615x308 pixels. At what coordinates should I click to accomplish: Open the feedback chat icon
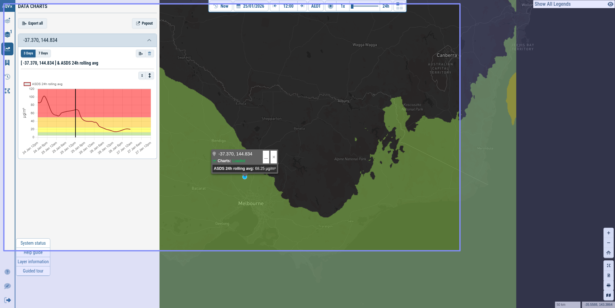(7, 286)
